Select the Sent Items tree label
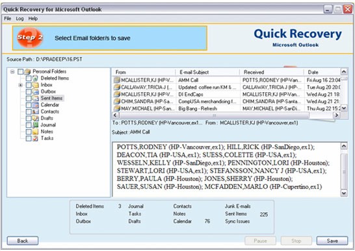 click(51, 99)
